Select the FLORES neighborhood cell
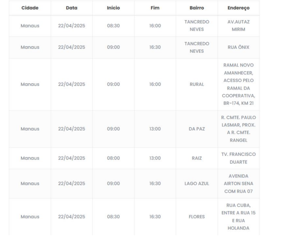Image resolution: width=302 pixels, height=236 pixels. (197, 217)
